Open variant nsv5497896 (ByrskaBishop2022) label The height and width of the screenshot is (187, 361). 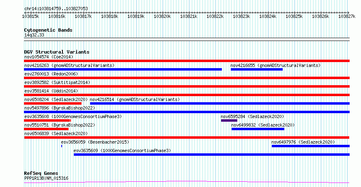point(60,108)
